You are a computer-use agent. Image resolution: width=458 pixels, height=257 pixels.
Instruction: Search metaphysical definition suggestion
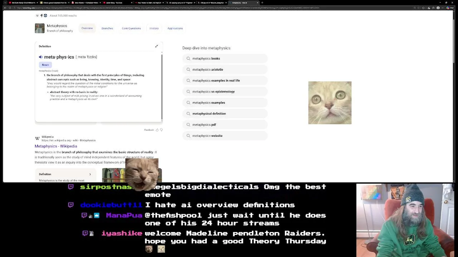pos(225,114)
